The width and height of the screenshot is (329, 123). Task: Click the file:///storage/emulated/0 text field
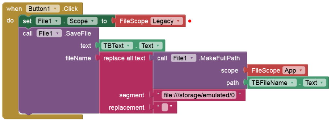pyautogui.click(x=199, y=95)
